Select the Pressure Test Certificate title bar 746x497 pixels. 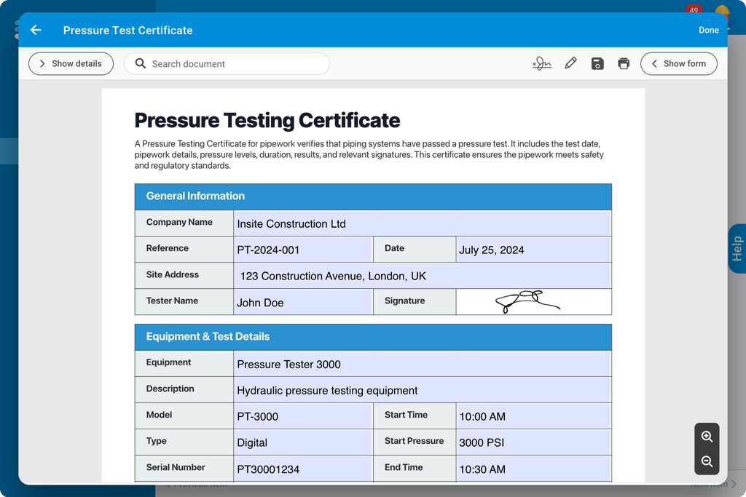(127, 30)
